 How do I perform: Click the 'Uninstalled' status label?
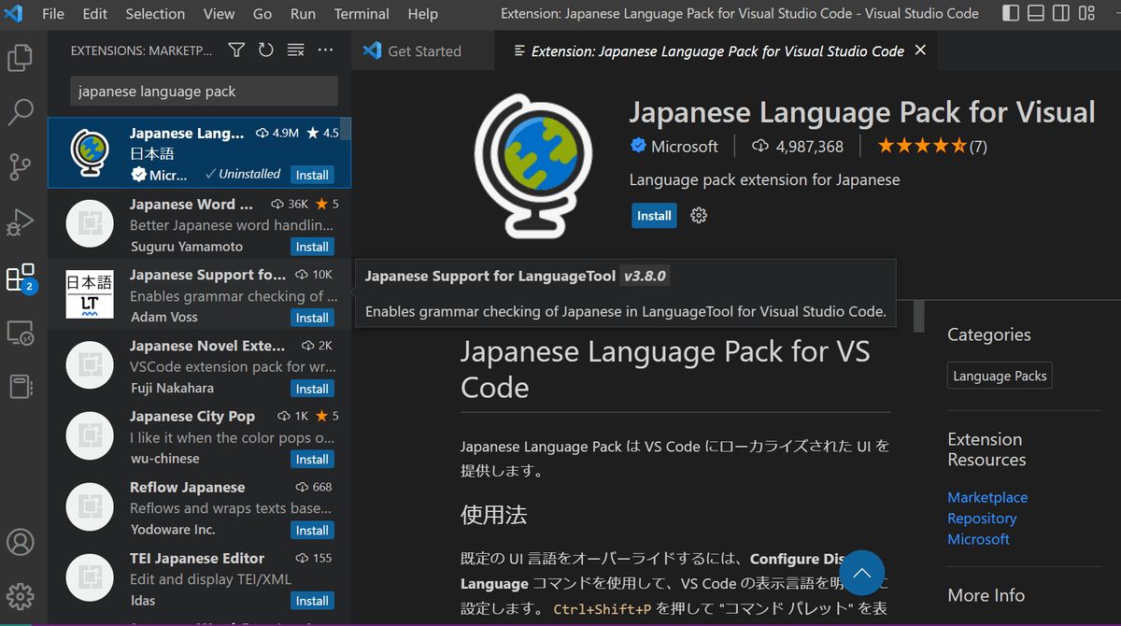click(x=243, y=174)
